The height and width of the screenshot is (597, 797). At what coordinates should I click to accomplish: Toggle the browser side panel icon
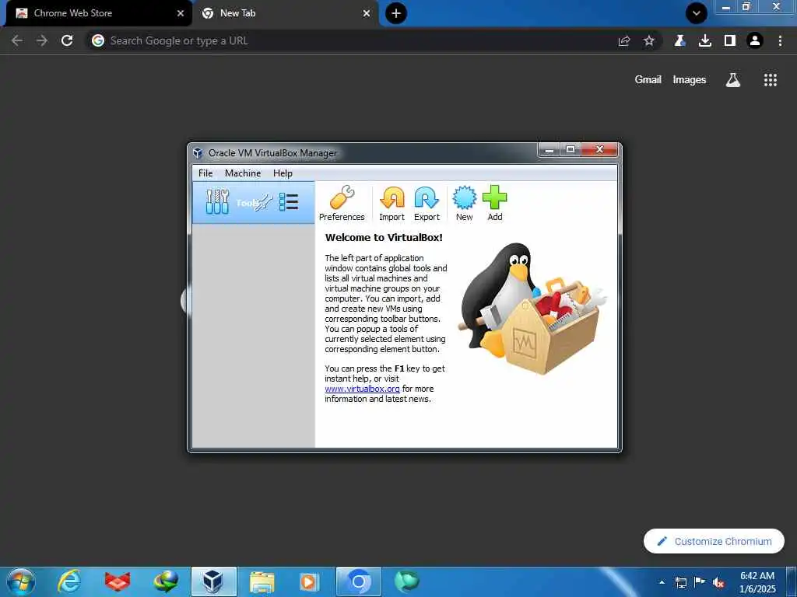[x=730, y=40]
